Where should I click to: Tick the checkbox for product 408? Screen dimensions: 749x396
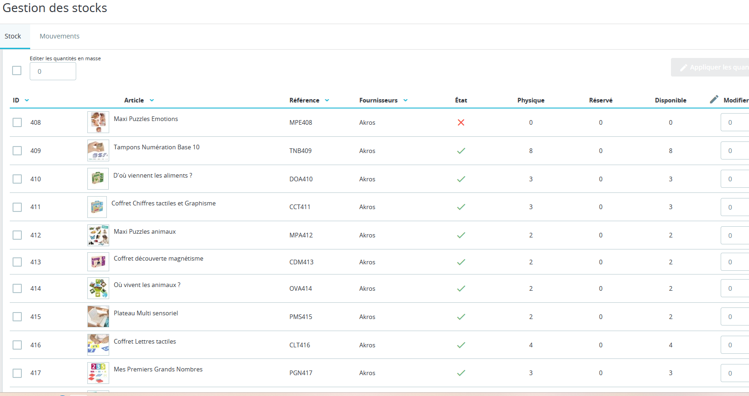[17, 122]
